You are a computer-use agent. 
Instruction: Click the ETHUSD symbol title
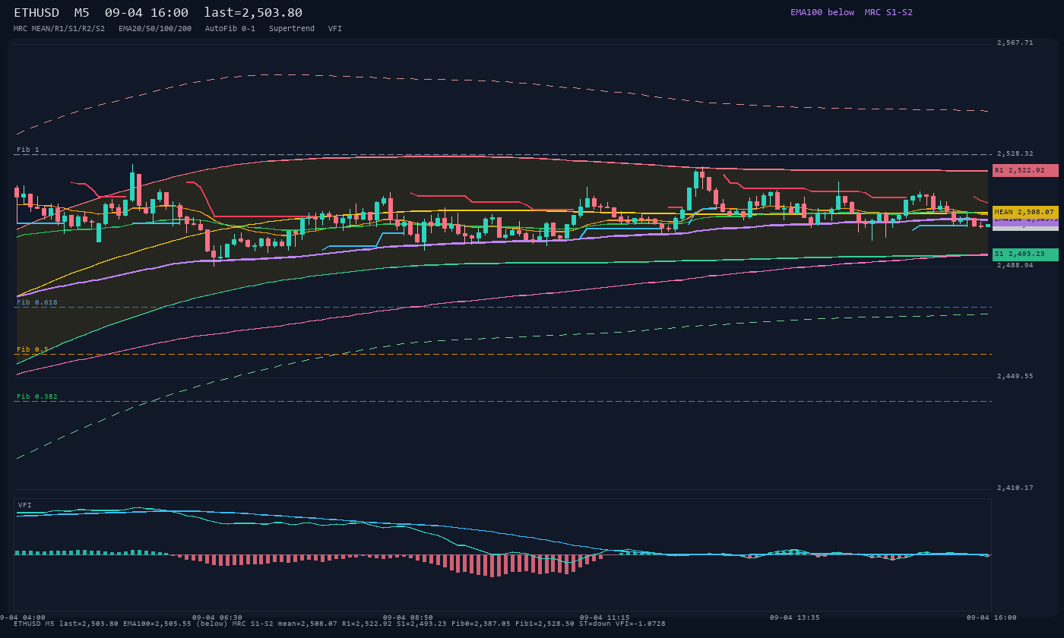(x=36, y=13)
